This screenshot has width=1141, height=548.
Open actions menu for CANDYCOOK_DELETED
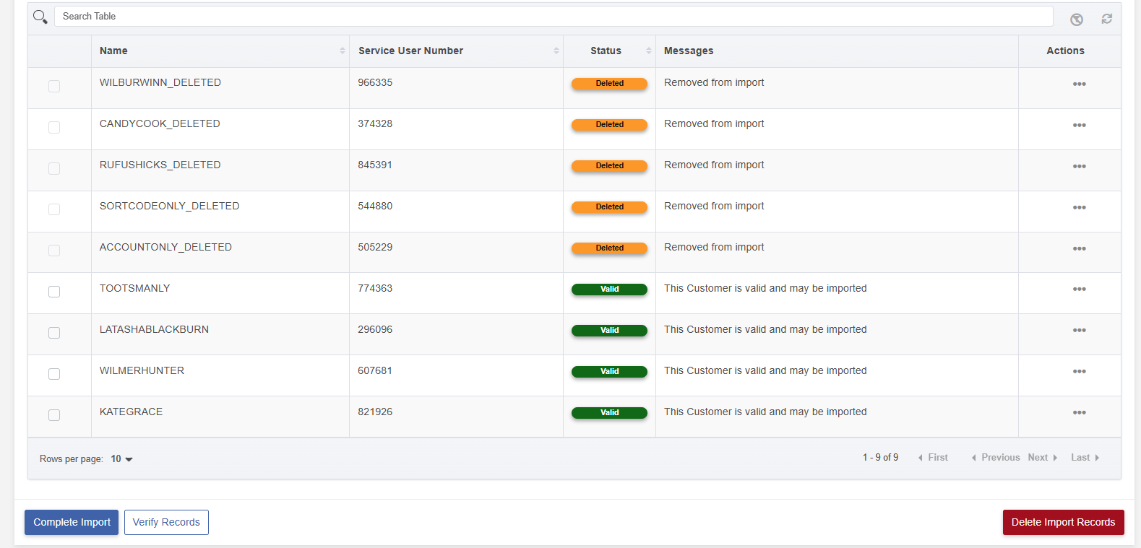coord(1080,126)
